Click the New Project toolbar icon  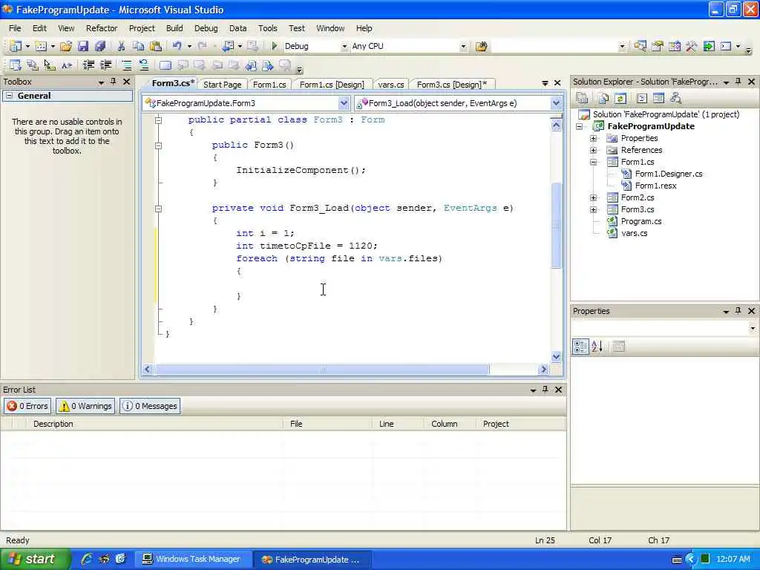click(16, 46)
